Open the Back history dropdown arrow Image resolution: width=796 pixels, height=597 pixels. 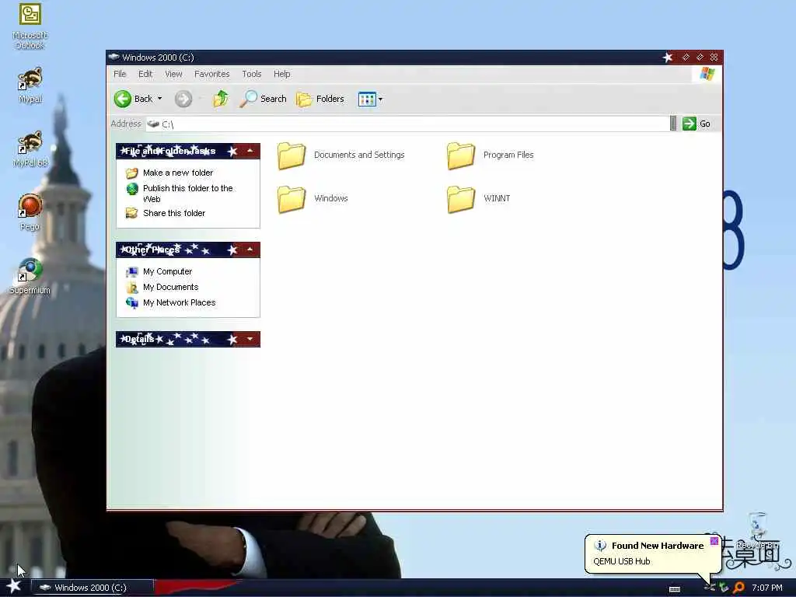click(160, 99)
